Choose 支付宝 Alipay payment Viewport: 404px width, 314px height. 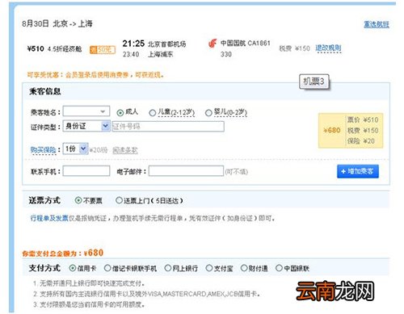pos(209,268)
